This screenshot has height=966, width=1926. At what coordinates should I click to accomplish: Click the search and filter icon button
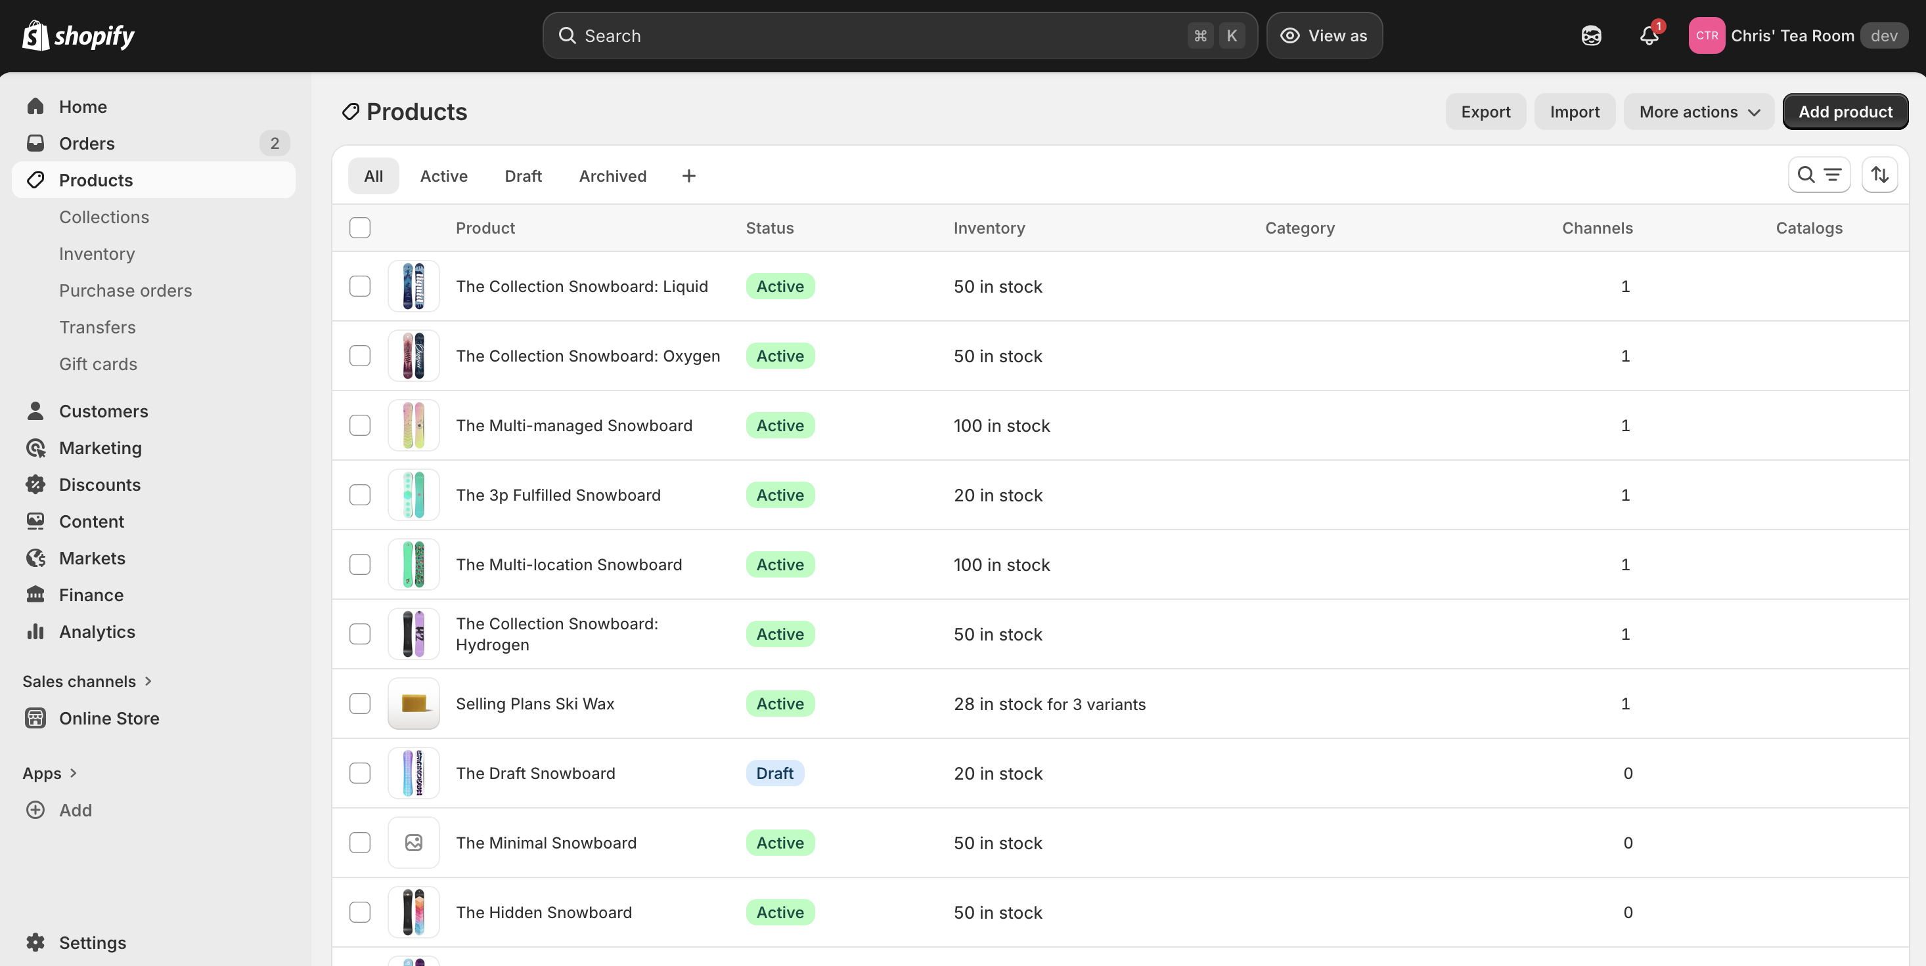point(1818,175)
